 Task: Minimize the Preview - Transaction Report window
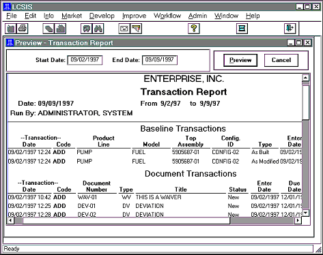(291, 43)
